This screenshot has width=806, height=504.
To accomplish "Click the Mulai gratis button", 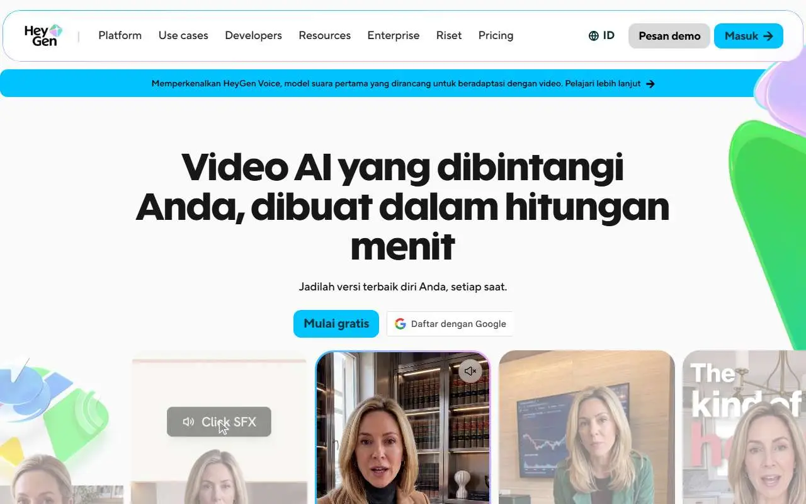I will coord(336,324).
